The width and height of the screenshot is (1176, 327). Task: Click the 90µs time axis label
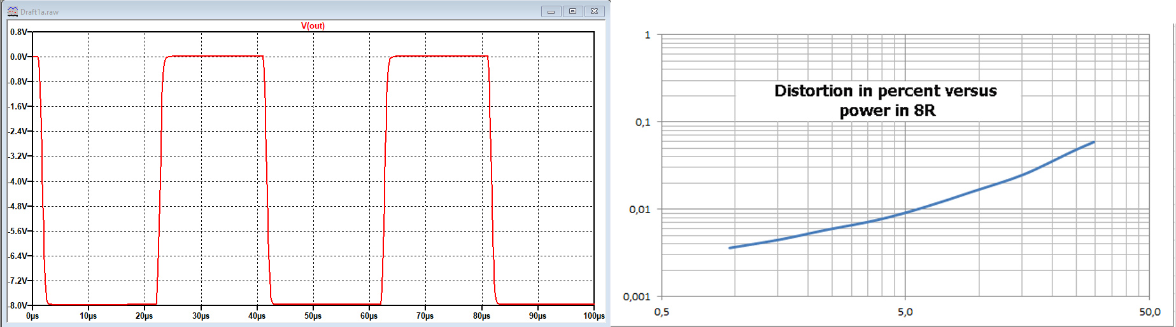[x=537, y=316]
